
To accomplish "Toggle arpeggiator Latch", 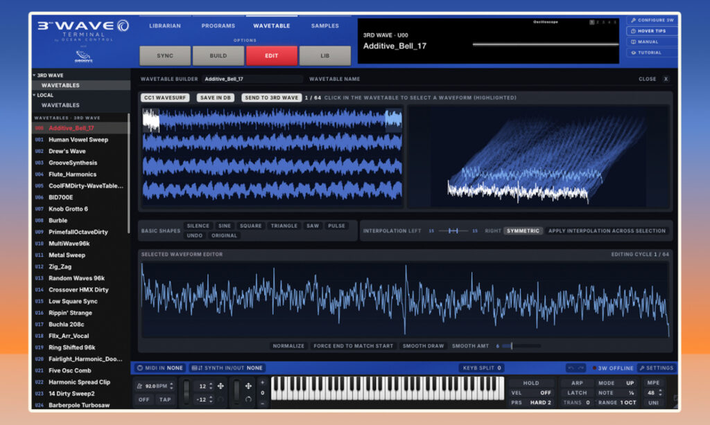I will [x=578, y=393].
